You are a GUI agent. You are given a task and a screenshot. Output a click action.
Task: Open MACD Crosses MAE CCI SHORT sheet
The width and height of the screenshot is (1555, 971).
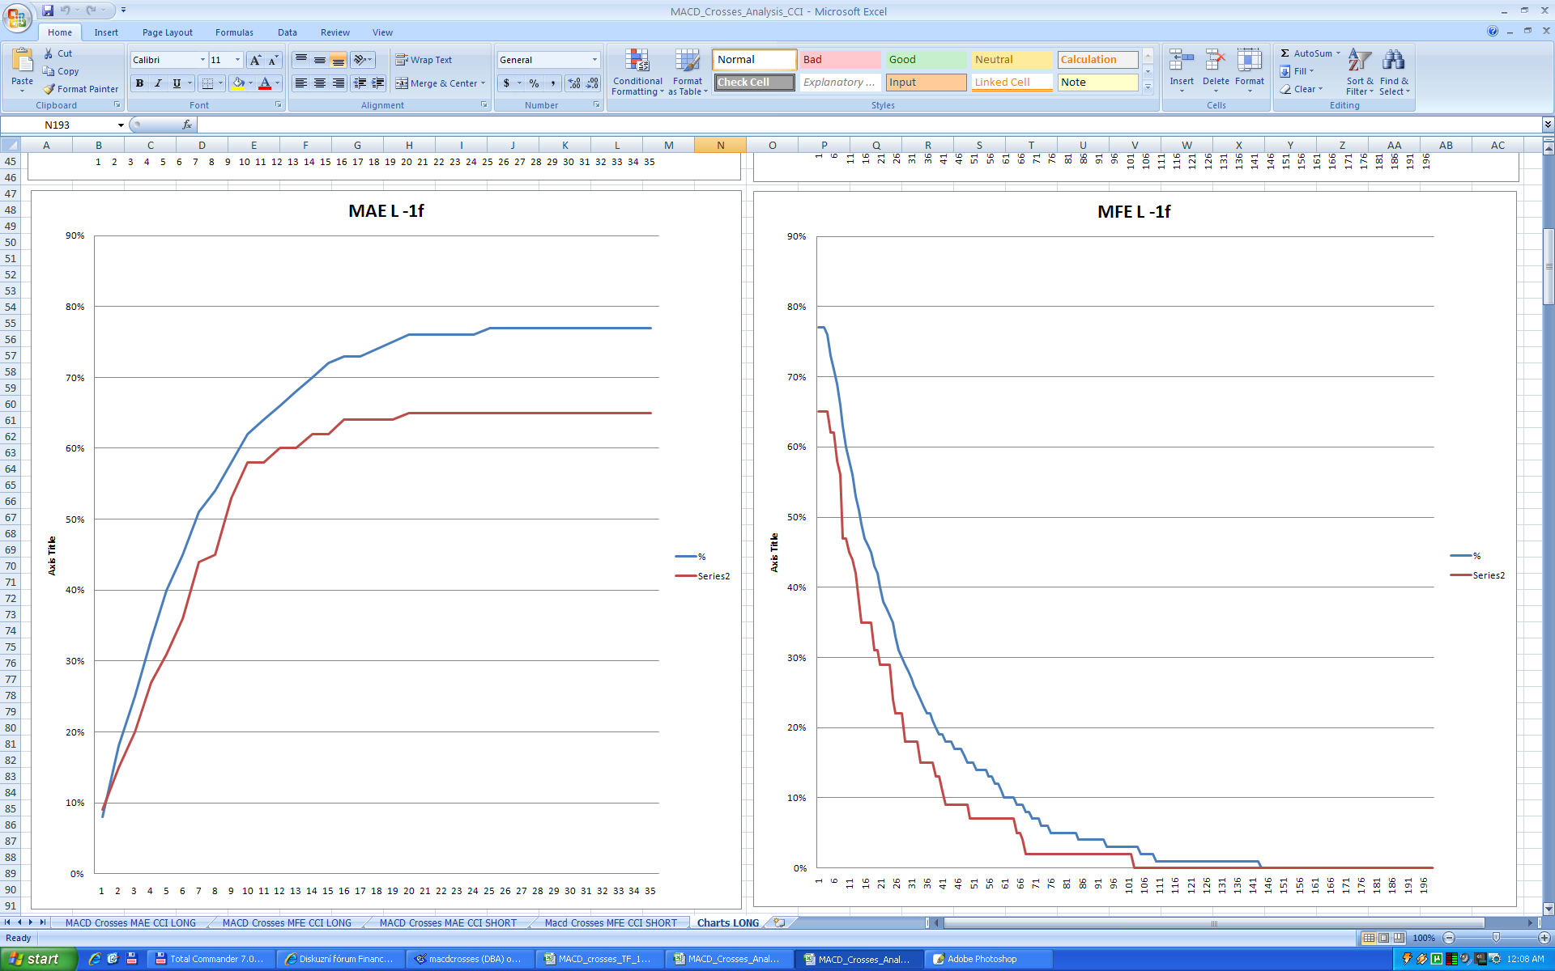click(x=447, y=922)
